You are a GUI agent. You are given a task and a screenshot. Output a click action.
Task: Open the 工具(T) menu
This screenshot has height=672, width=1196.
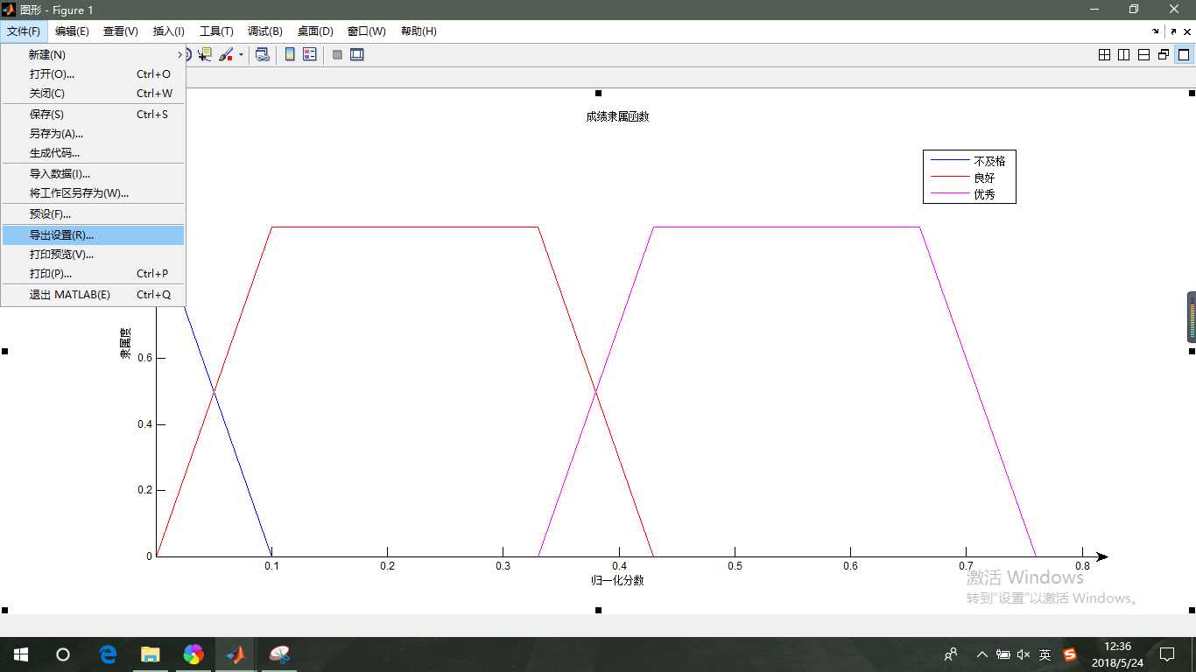[216, 31]
